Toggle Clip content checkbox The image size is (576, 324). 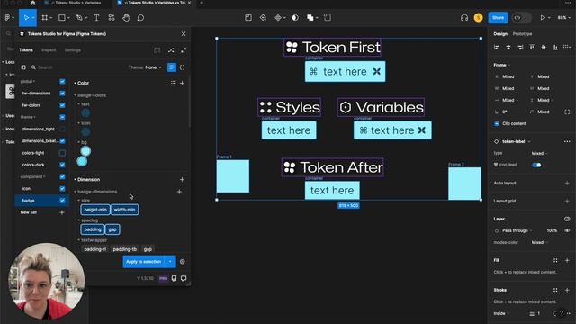point(497,124)
